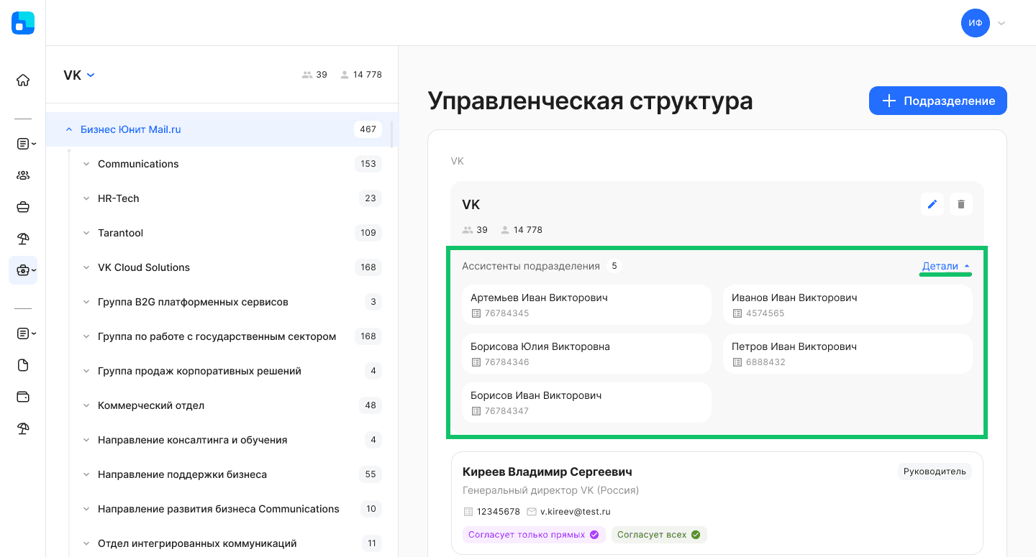Open the briefcase sidebar icon
Image resolution: width=1036 pixels, height=557 pixels.
(23, 207)
